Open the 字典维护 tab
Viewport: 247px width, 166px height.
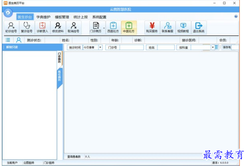tap(43, 17)
